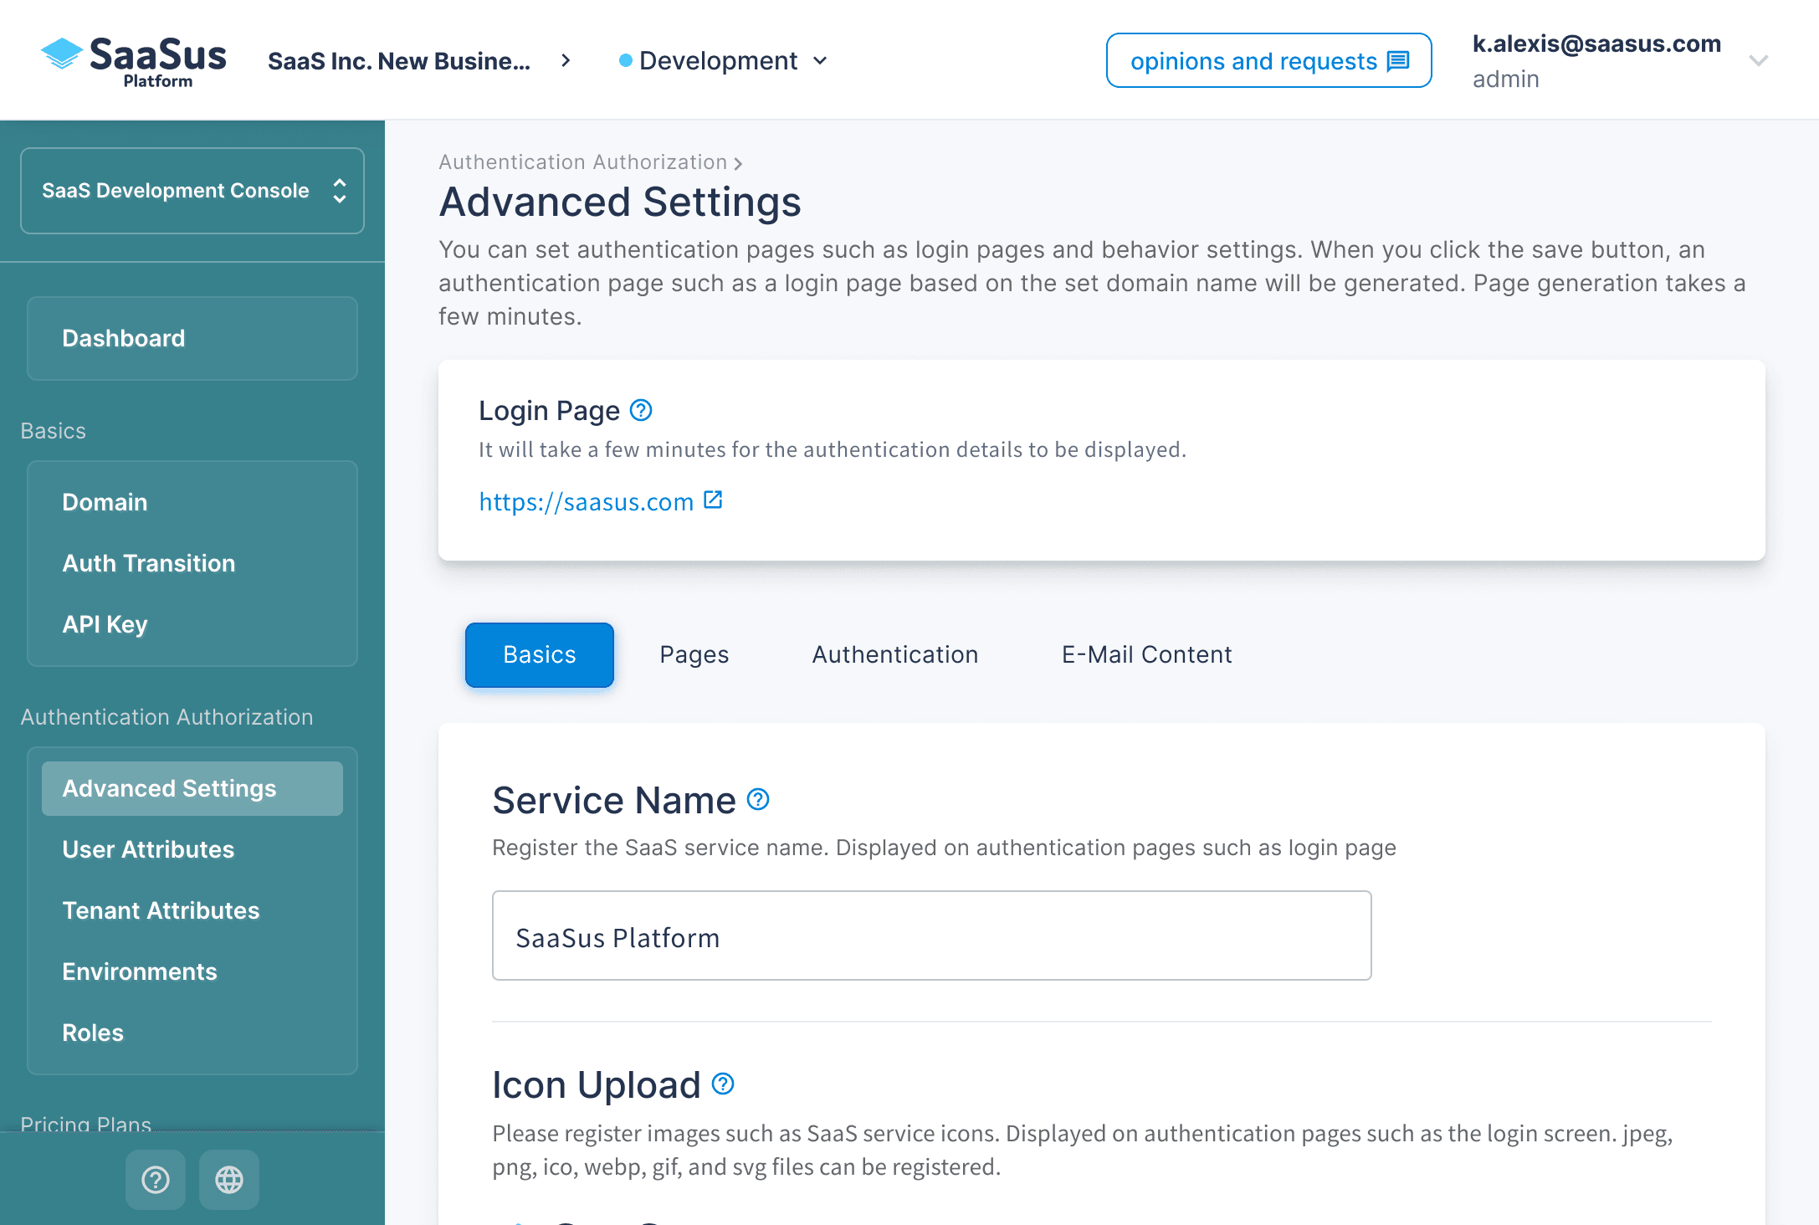
Task: Switch to the Authentication tab
Action: pos(894,654)
